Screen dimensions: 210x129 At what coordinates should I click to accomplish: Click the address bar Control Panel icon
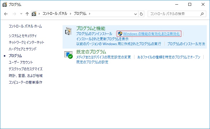(34, 14)
